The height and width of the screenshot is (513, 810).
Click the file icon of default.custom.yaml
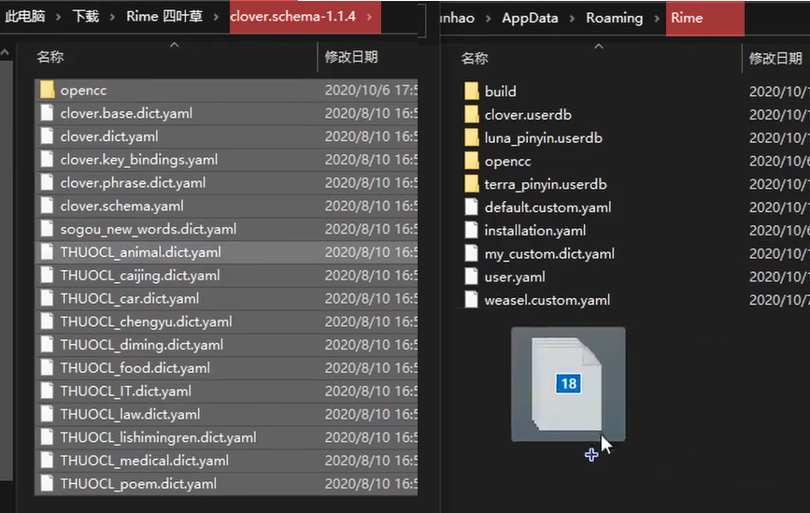point(471,207)
